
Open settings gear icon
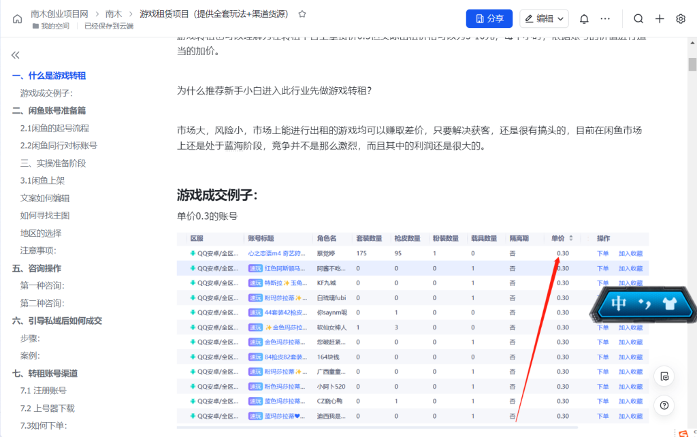(x=681, y=18)
